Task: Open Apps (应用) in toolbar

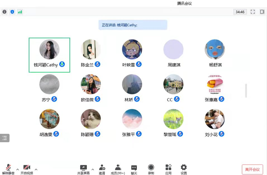Action: [x=168, y=169]
